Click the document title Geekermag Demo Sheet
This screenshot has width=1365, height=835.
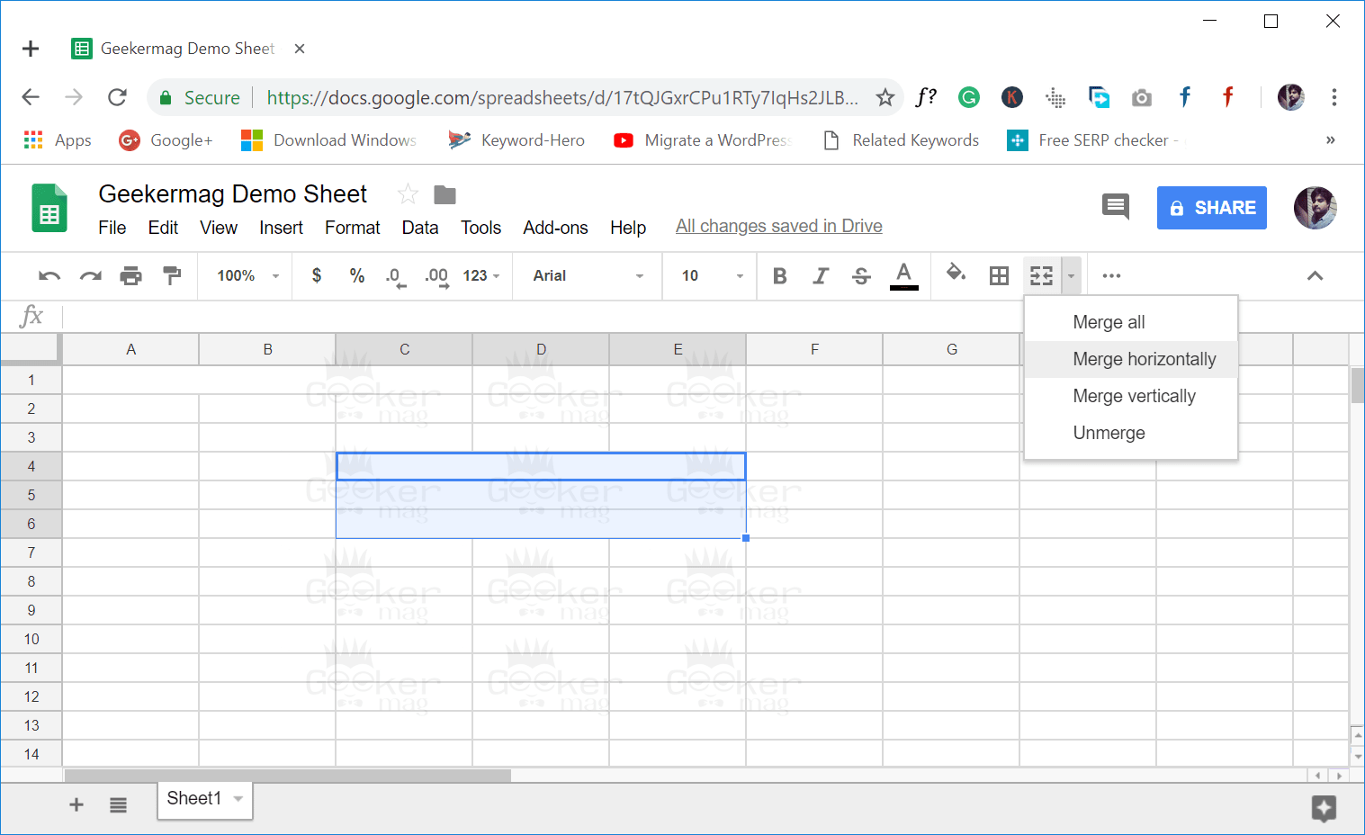[x=232, y=193]
